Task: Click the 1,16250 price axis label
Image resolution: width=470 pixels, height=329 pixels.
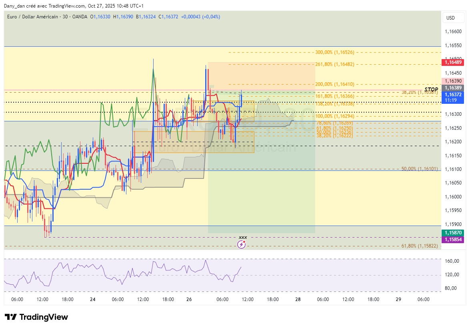Action: point(453,128)
